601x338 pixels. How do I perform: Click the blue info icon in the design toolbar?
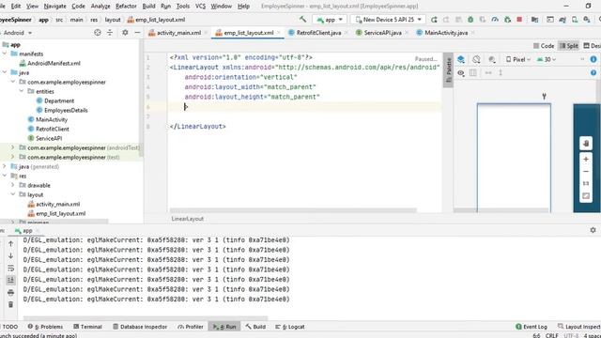click(593, 59)
